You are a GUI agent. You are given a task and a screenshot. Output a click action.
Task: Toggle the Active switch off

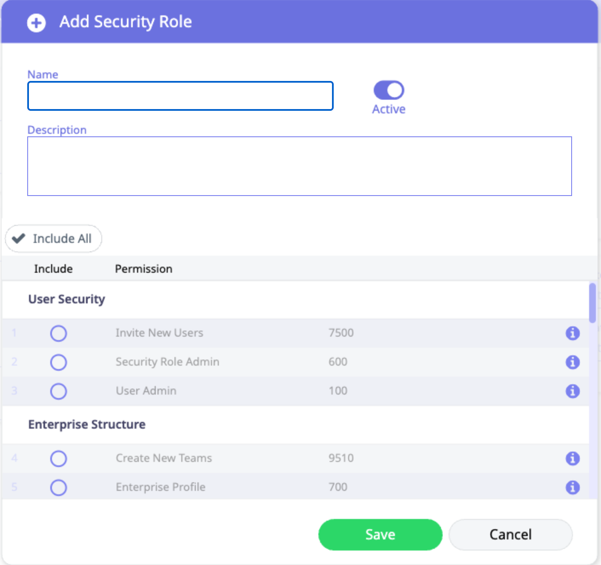(389, 90)
